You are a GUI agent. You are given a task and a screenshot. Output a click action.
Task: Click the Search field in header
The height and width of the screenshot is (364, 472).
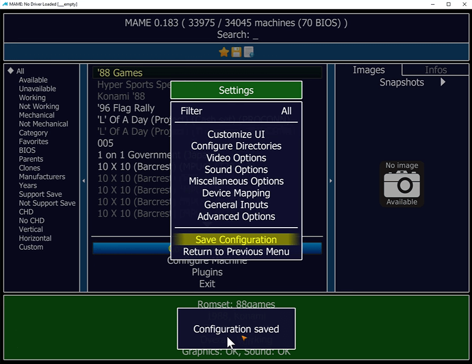coord(238,35)
